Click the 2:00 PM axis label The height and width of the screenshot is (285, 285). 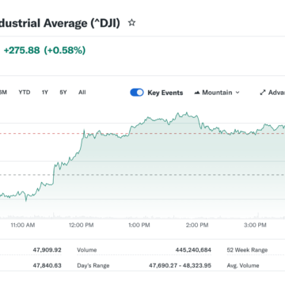point(197,225)
